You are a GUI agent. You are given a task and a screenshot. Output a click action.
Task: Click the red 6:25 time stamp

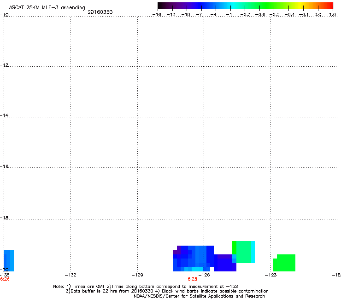coord(193,279)
